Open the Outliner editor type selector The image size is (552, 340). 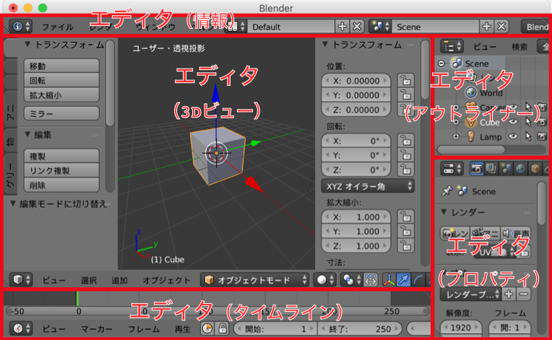coord(452,46)
